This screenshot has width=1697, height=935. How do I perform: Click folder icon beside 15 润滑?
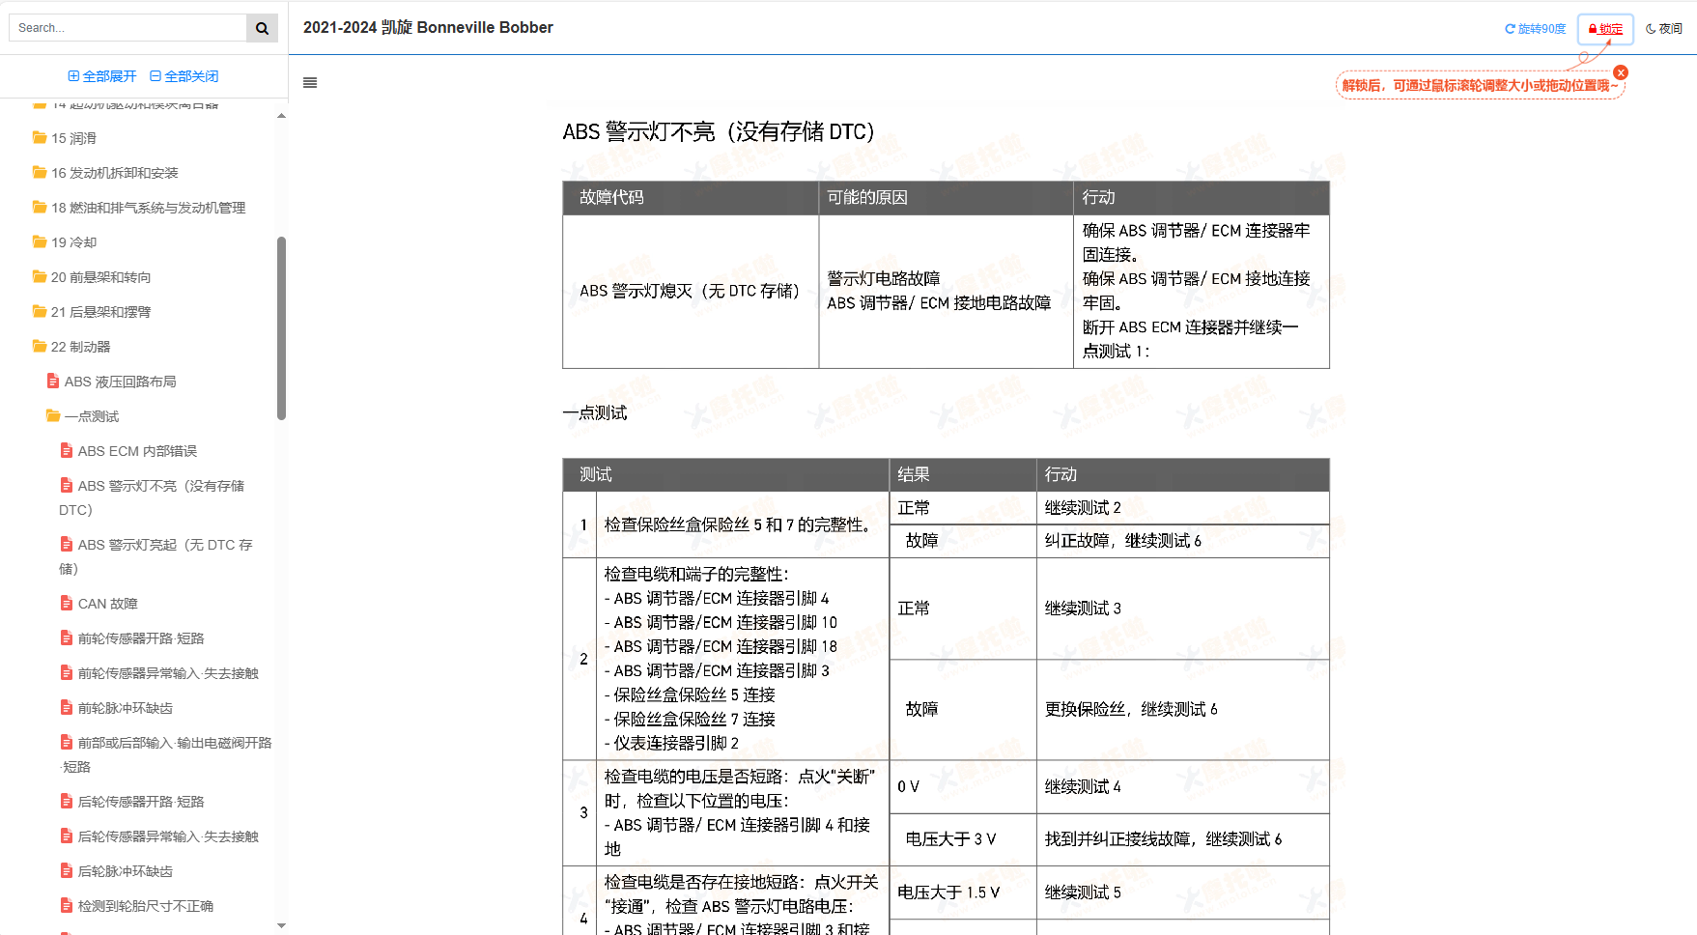click(x=40, y=137)
